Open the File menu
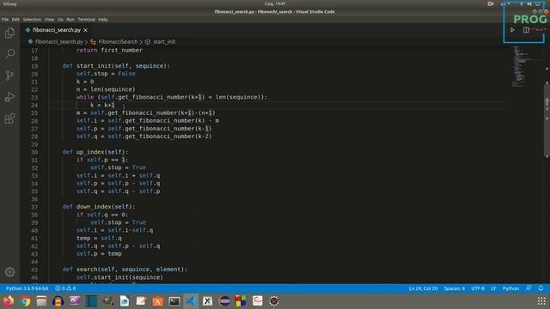 (x=5, y=20)
